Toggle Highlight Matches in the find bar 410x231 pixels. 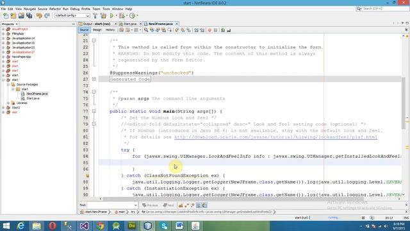pyautogui.click(x=198, y=205)
